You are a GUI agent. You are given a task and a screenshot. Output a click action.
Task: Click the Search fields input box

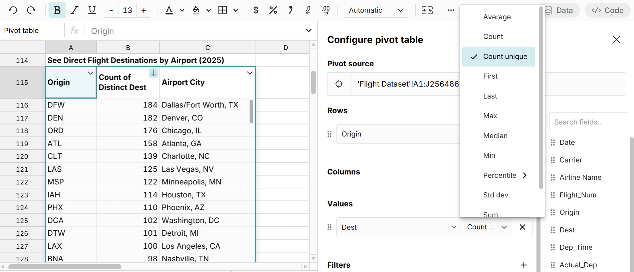click(x=588, y=122)
